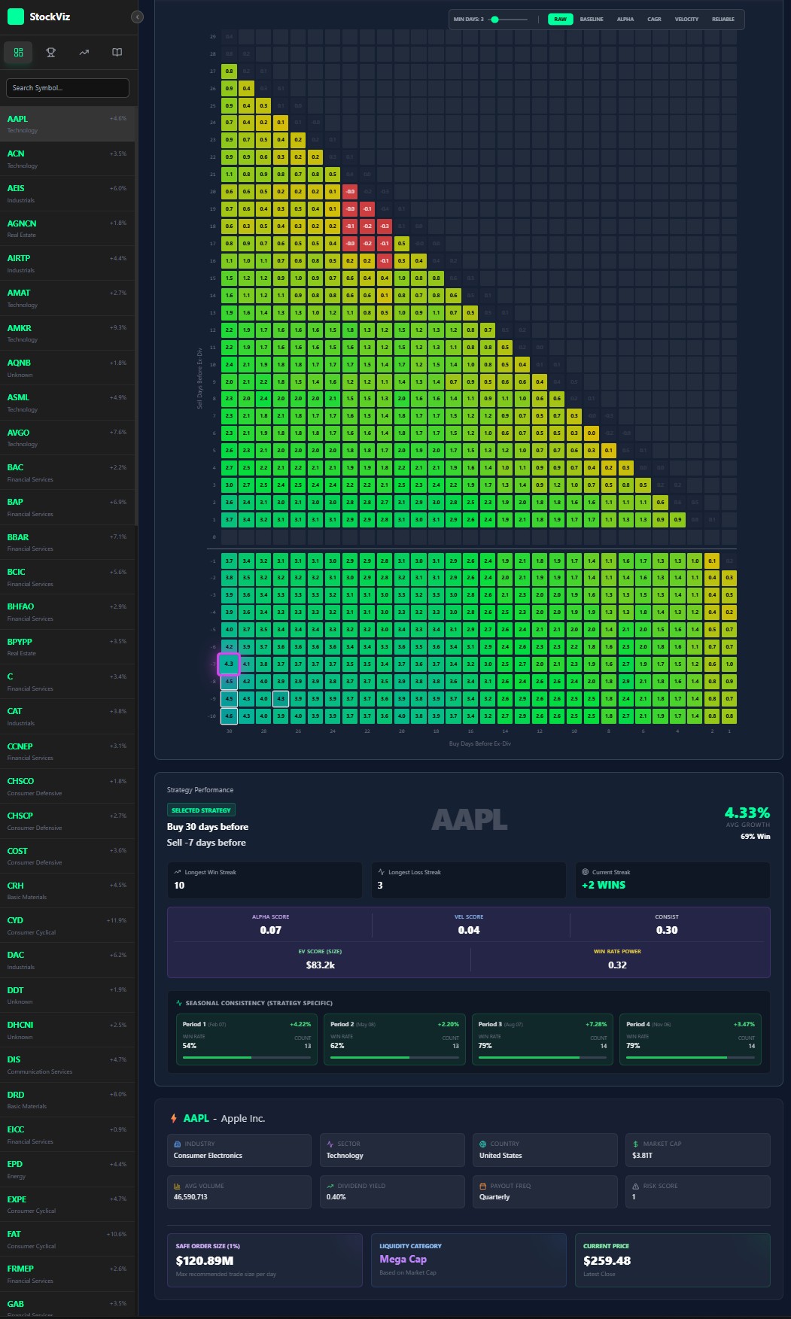Open the trophy rankings icon
Screen dimensions: 791x1319
click(x=51, y=53)
